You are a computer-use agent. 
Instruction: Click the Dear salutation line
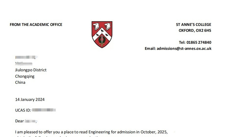click(26, 121)
